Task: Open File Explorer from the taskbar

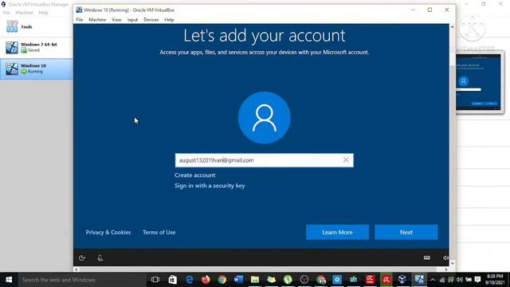Action: click(255, 280)
